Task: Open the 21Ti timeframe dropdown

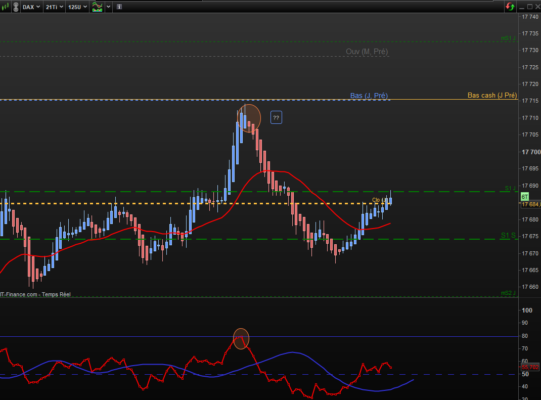Action: tap(54, 7)
